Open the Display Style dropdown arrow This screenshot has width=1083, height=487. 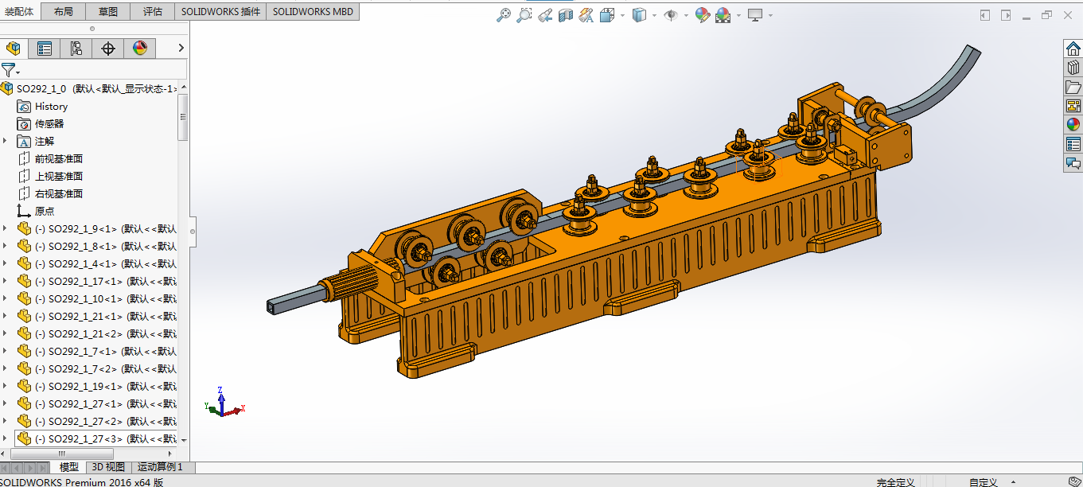point(654,15)
